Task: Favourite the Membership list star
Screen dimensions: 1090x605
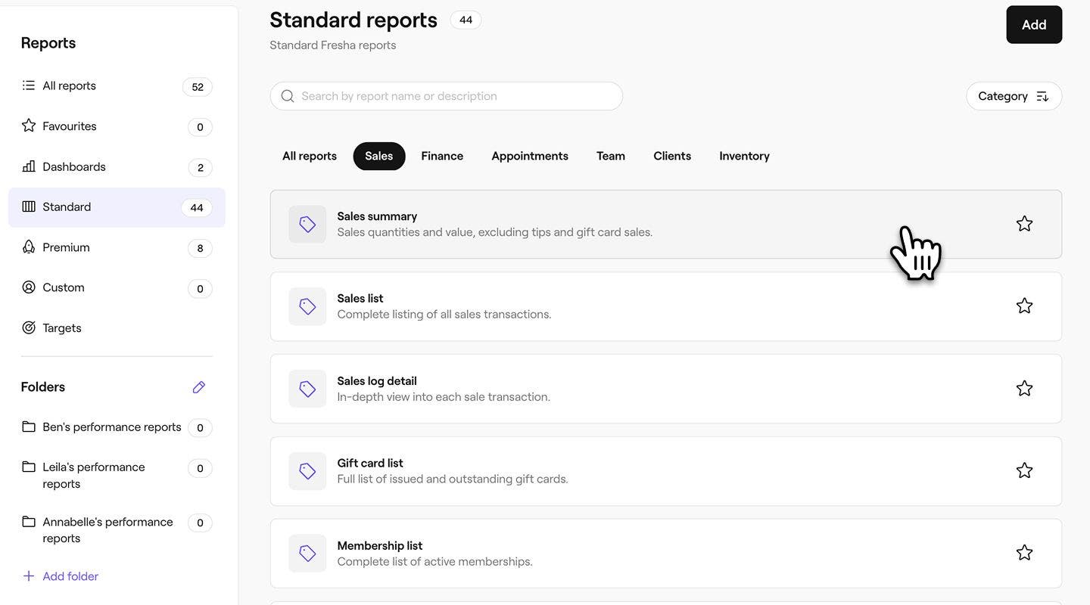Action: tap(1024, 553)
